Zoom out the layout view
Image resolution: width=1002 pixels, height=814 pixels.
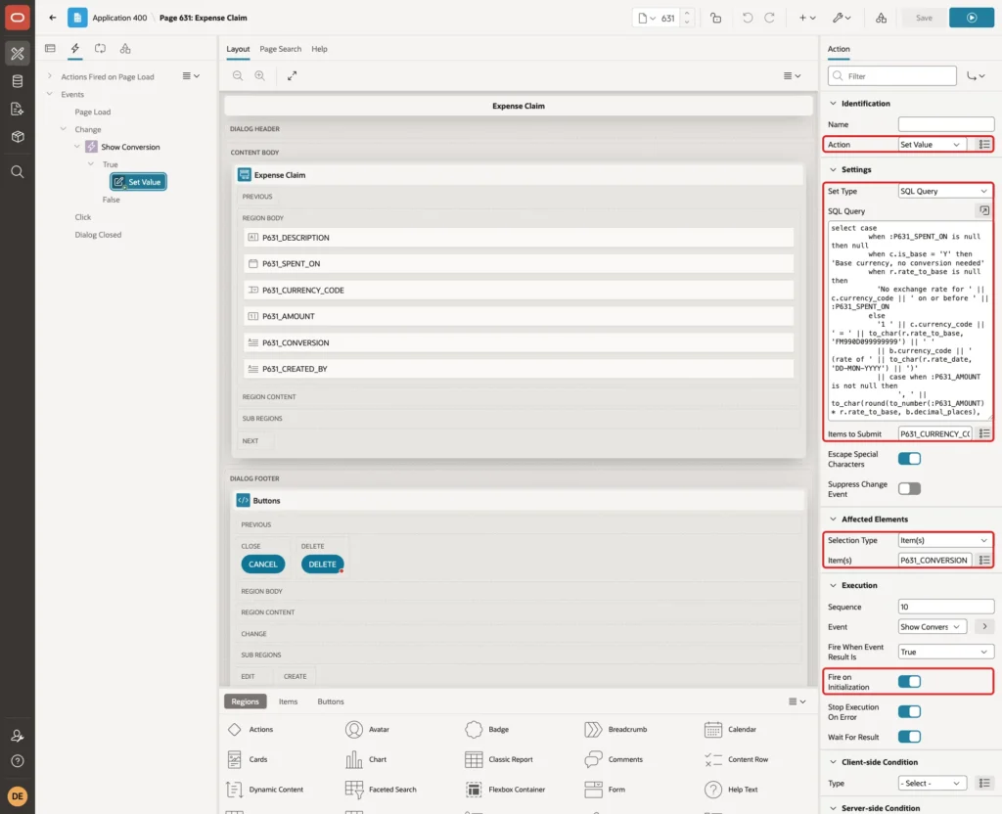point(238,75)
